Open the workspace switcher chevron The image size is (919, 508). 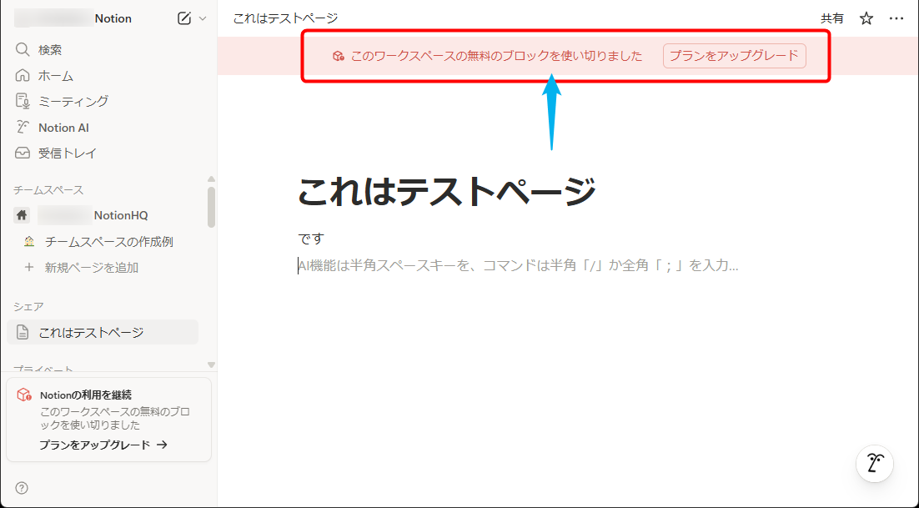tap(202, 18)
